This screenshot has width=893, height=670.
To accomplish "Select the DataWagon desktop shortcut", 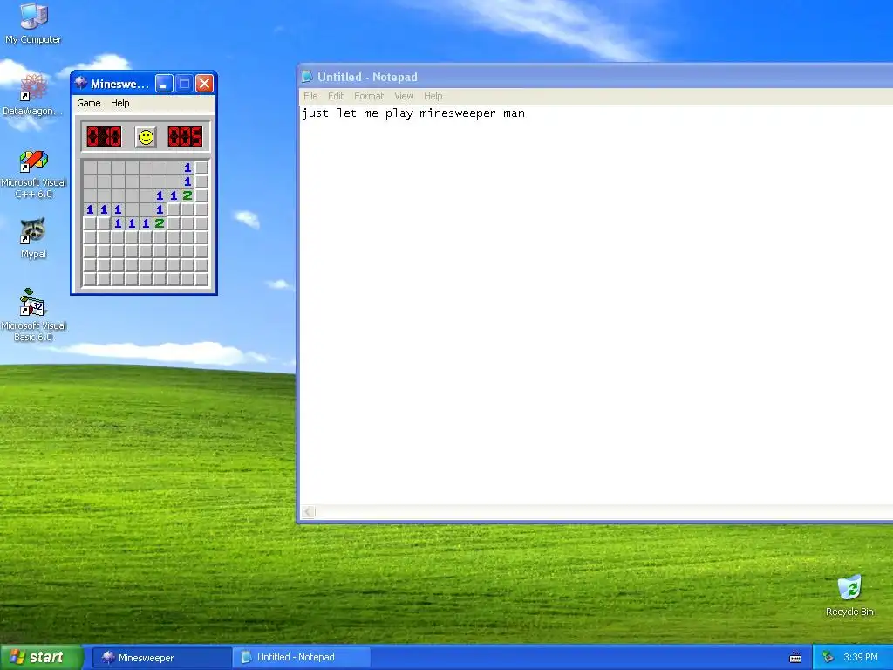I will [x=33, y=94].
